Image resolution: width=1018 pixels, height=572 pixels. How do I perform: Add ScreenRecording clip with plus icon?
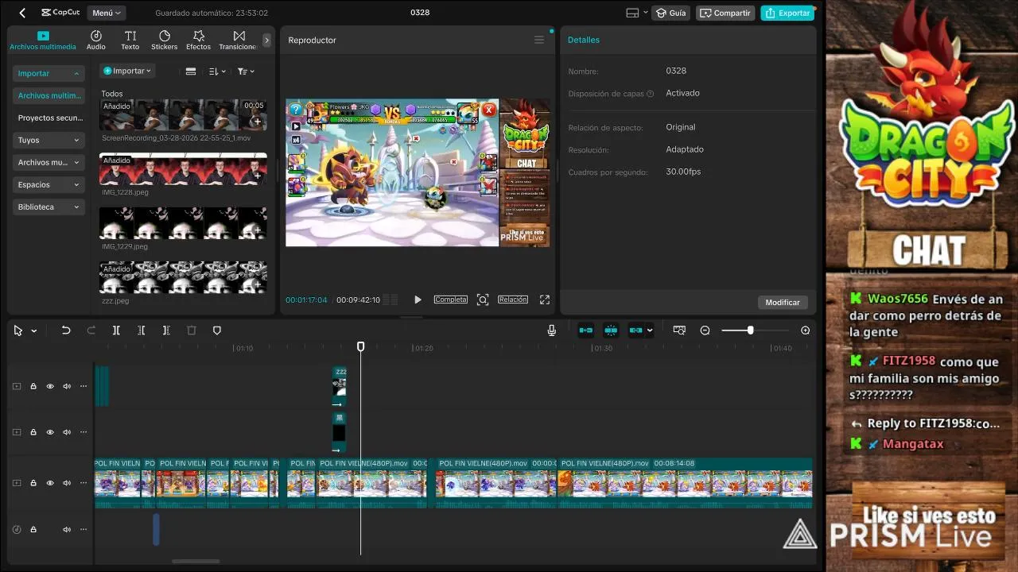257,122
